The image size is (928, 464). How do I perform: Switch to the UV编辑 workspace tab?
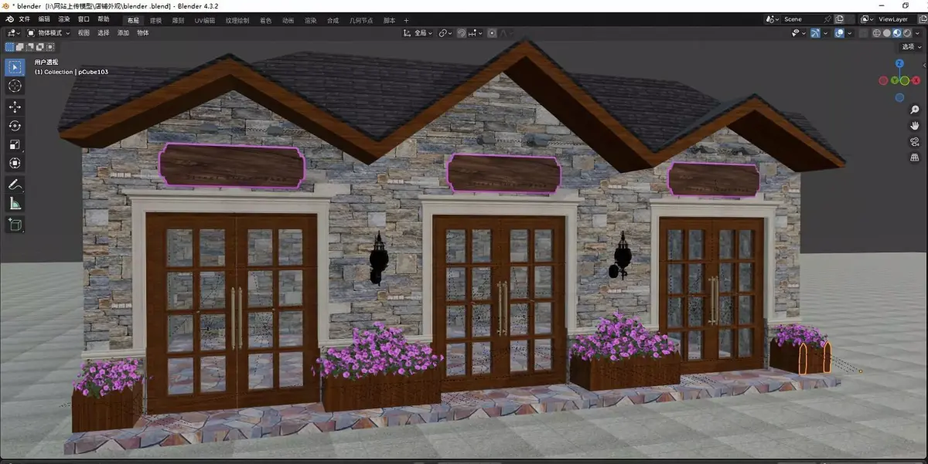coord(205,20)
